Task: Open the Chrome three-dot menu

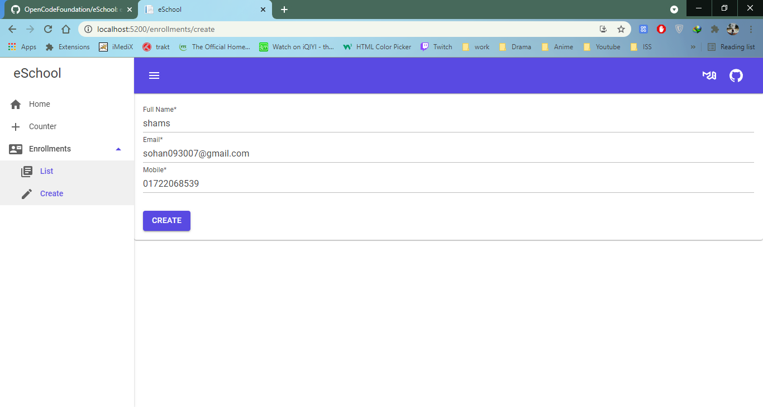Action: click(x=750, y=29)
